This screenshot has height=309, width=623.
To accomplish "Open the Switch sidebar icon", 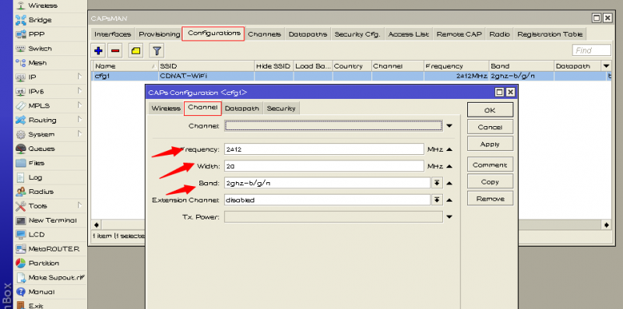I will pos(21,48).
